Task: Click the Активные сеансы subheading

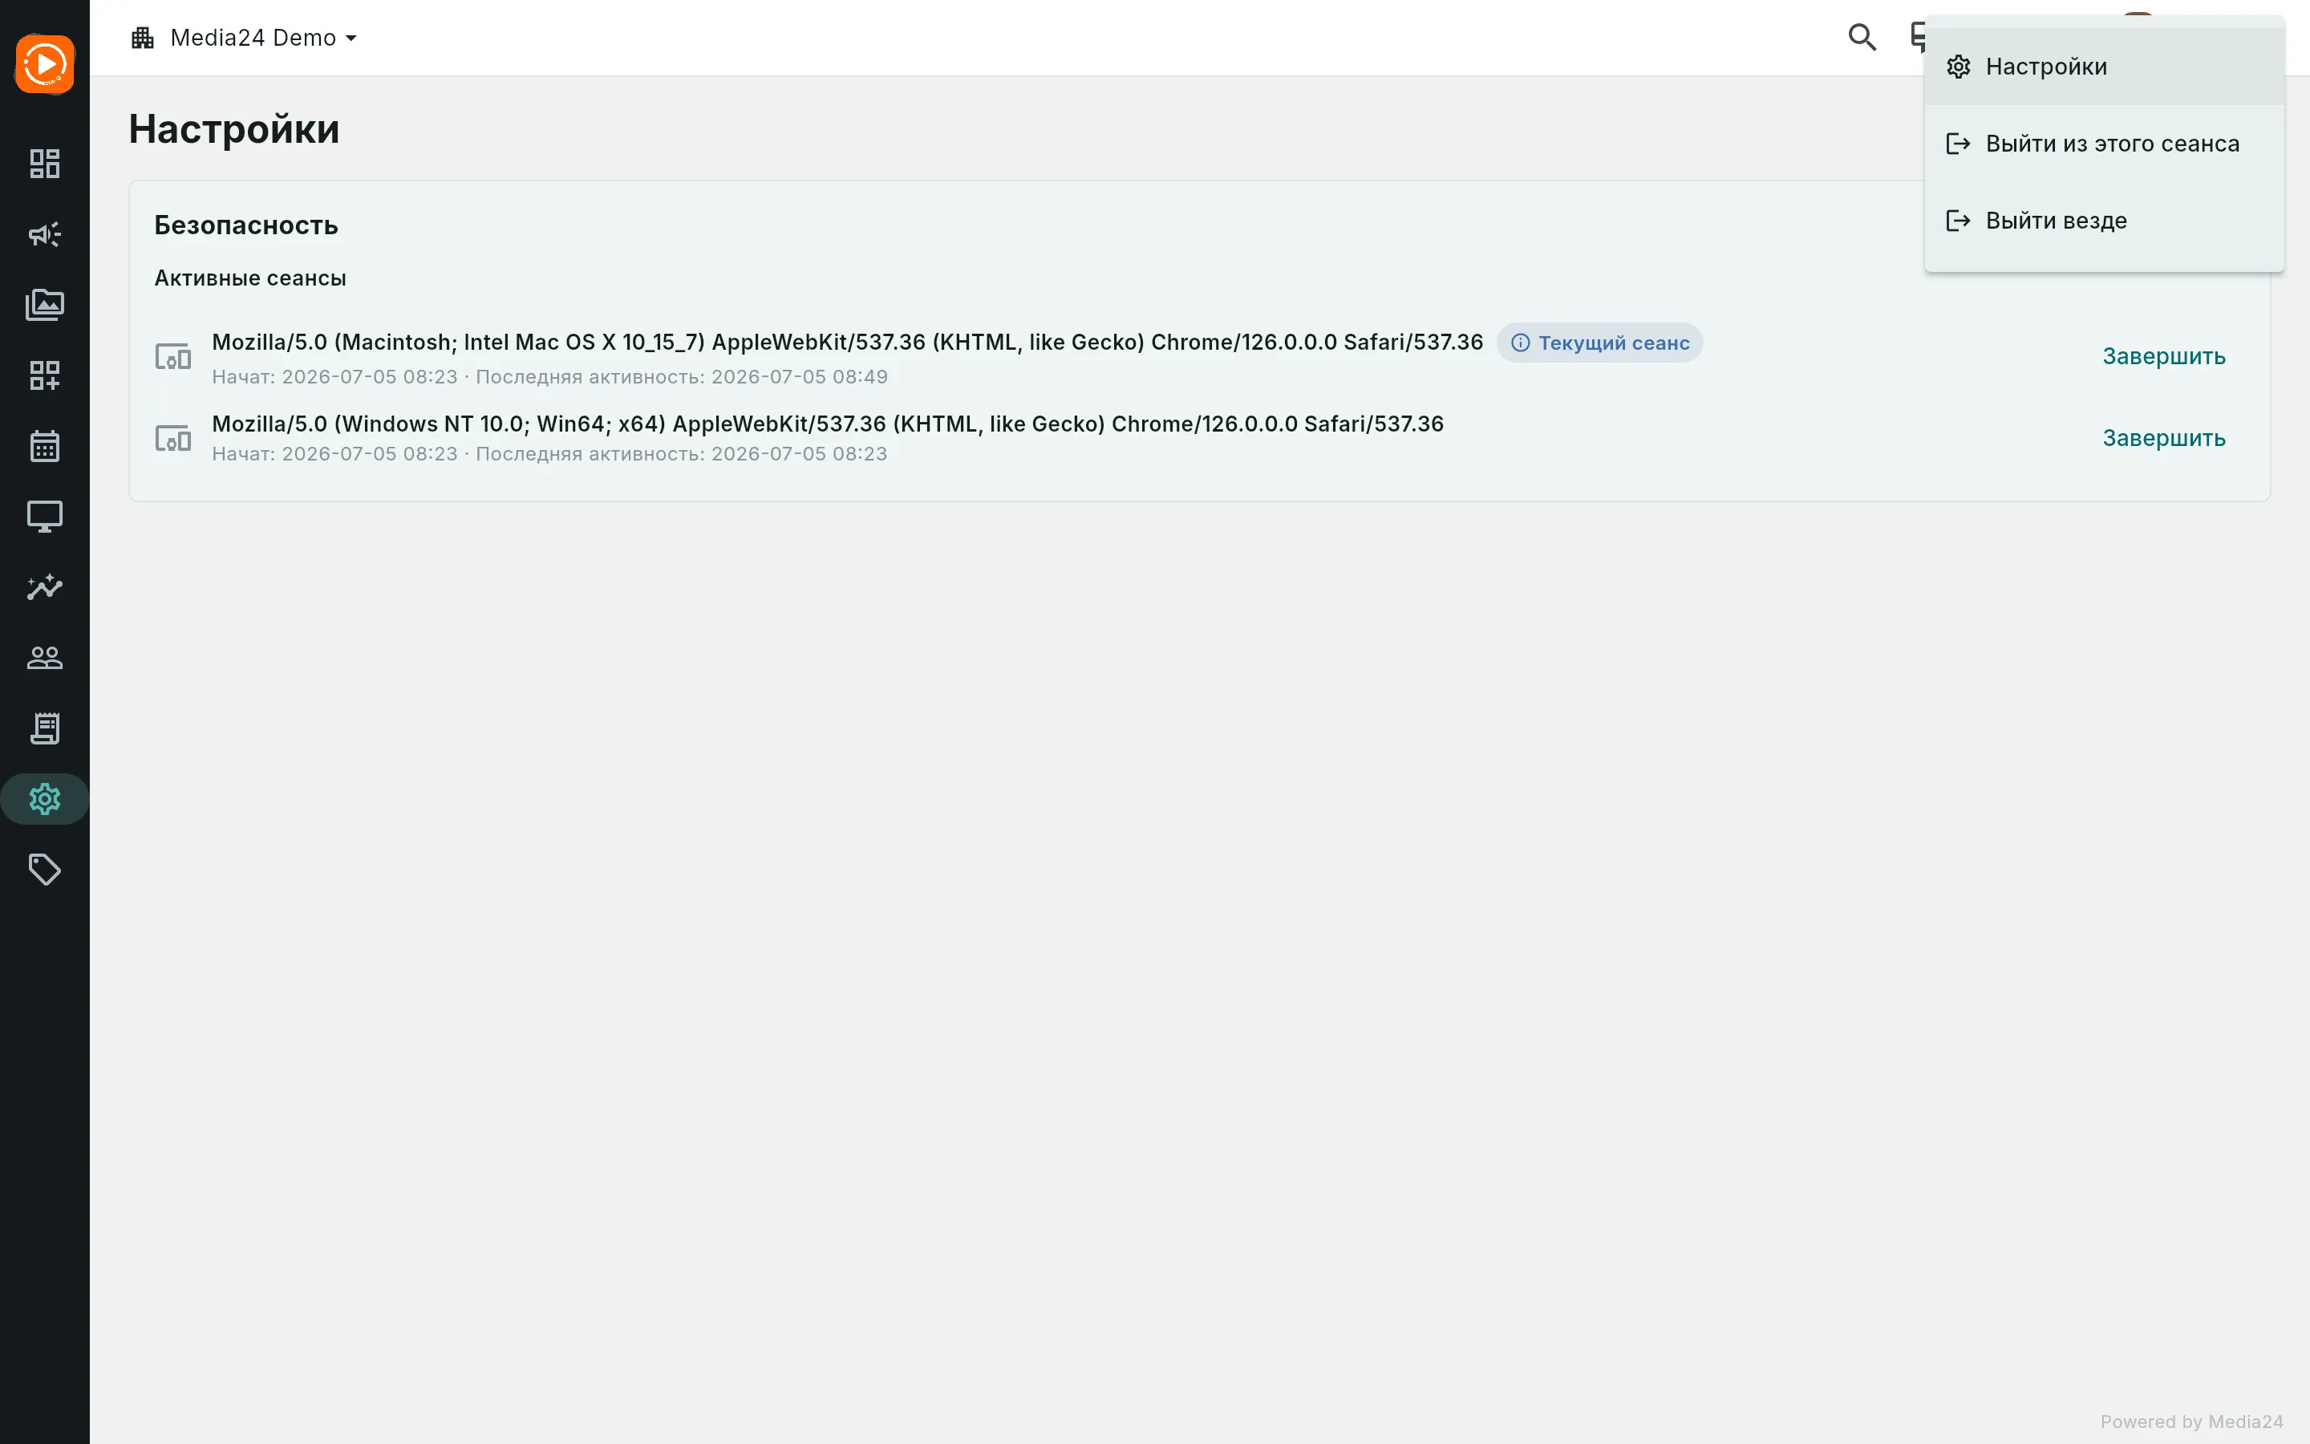Action: tap(250, 278)
